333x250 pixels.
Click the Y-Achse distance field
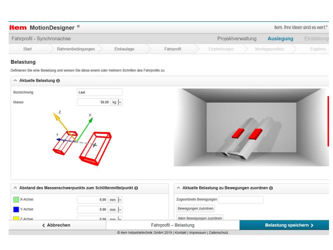click(92, 210)
